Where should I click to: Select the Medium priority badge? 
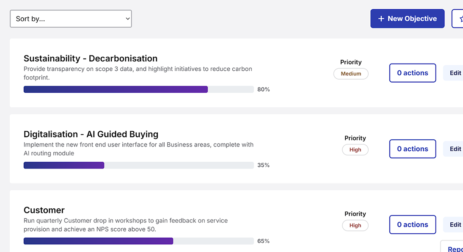(351, 74)
